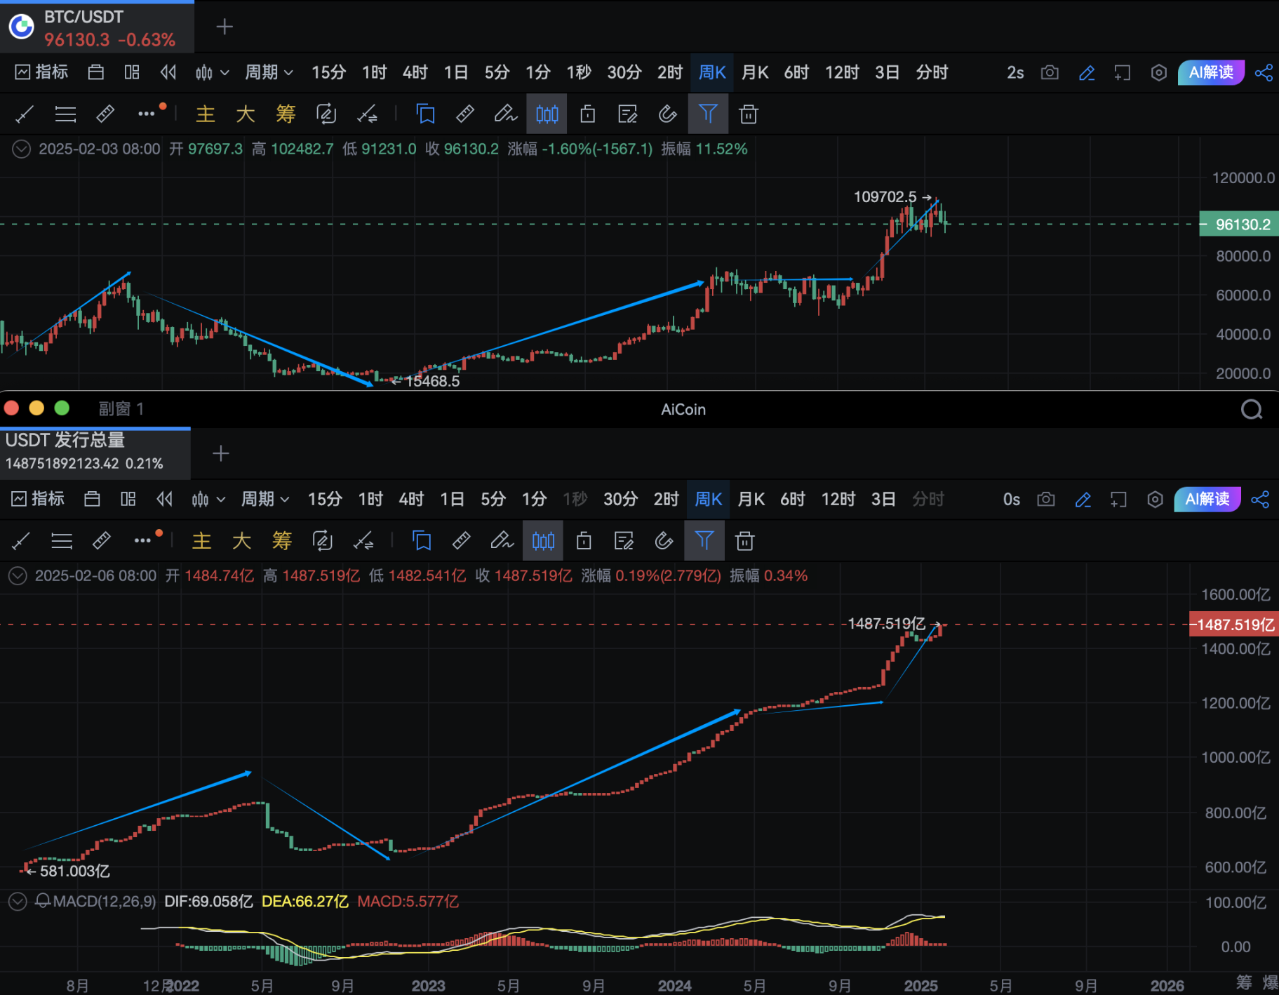Select the trend line drawing tool in lower toolbar
The image size is (1279, 995).
pos(21,540)
